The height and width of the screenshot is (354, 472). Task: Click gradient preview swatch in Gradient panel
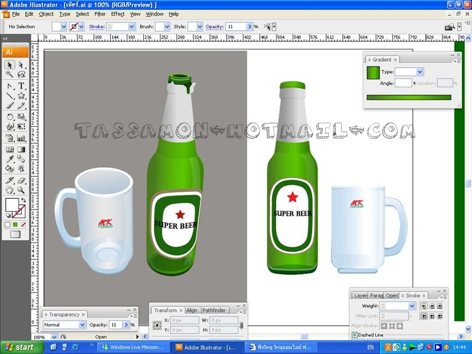[x=373, y=73]
